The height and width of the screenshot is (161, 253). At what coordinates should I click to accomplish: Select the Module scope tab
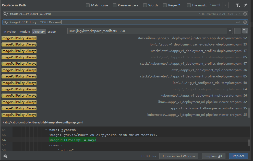[x=25, y=31]
